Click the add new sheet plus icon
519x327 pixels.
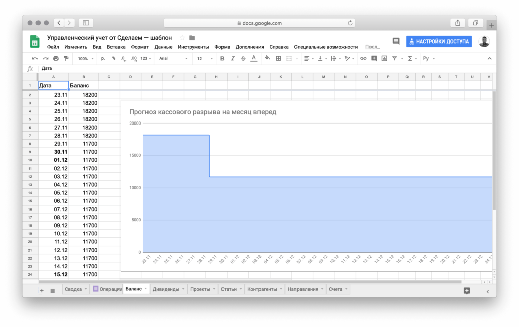tap(42, 291)
